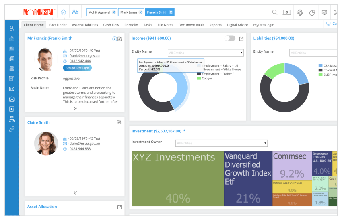Select the Commsec 9.2% treemap tile
This screenshot has width=340, height=219.
pyautogui.click(x=292, y=166)
